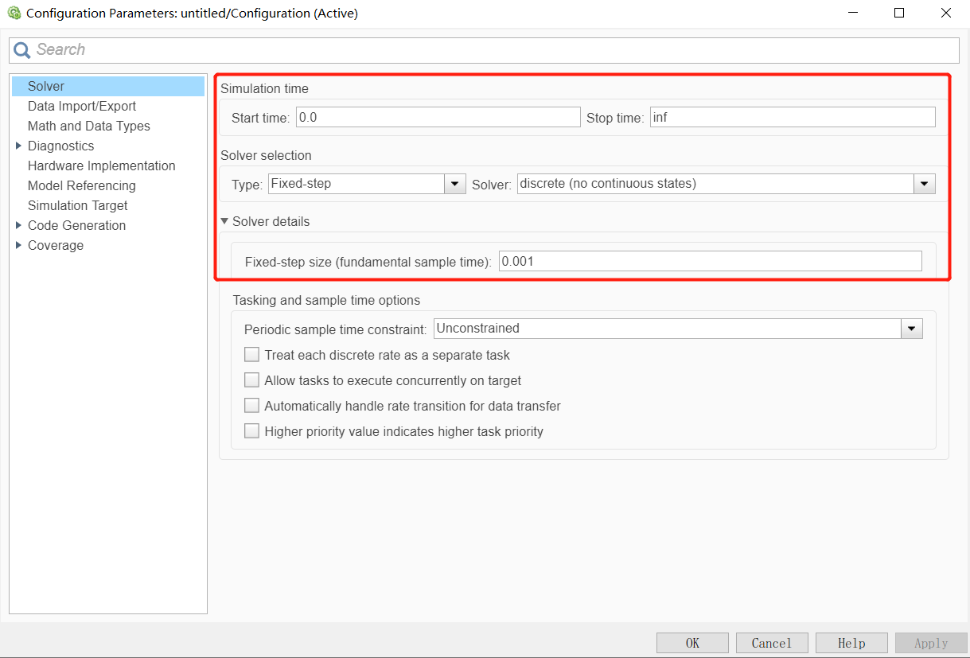This screenshot has height=658, width=970.
Task: Enable Treat each discrete rate as separate task
Action: [x=251, y=355]
